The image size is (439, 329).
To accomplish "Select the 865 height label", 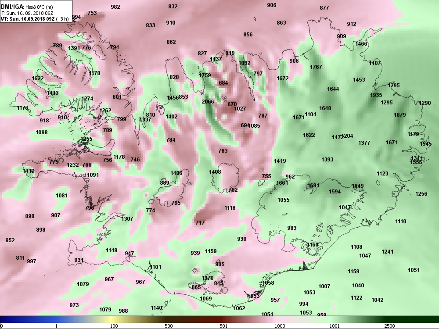I will (x=196, y=287).
